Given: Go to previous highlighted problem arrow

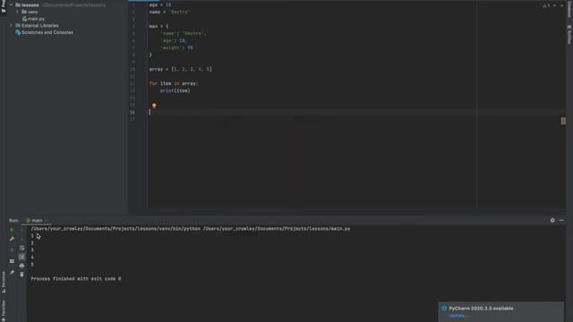Looking at the screenshot, I should [x=554, y=5].
